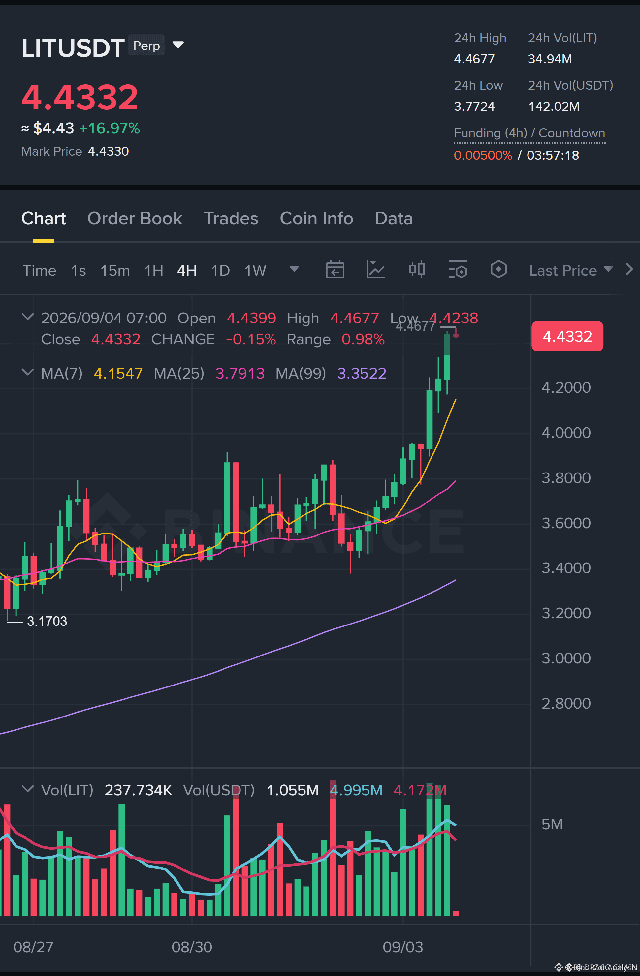This screenshot has width=640, height=976.
Task: Switch to the 1W interval
Action: coord(255,271)
